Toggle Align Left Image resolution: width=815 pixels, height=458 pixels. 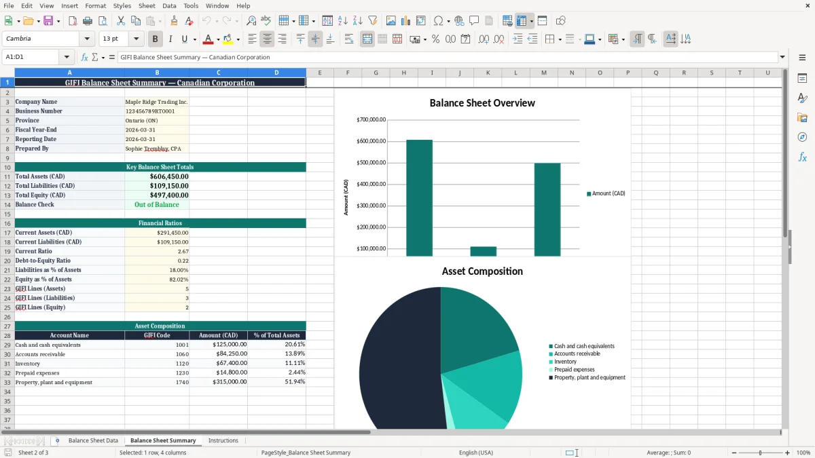pyautogui.click(x=252, y=39)
